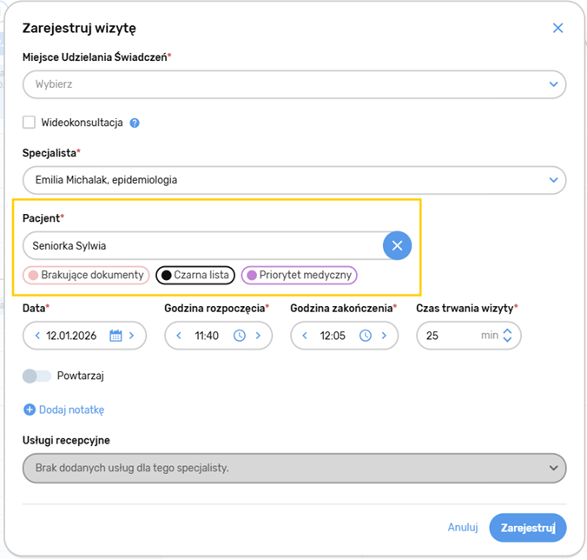The image size is (587, 560).
Task: Move start time forward arrow
Action: [x=258, y=336]
